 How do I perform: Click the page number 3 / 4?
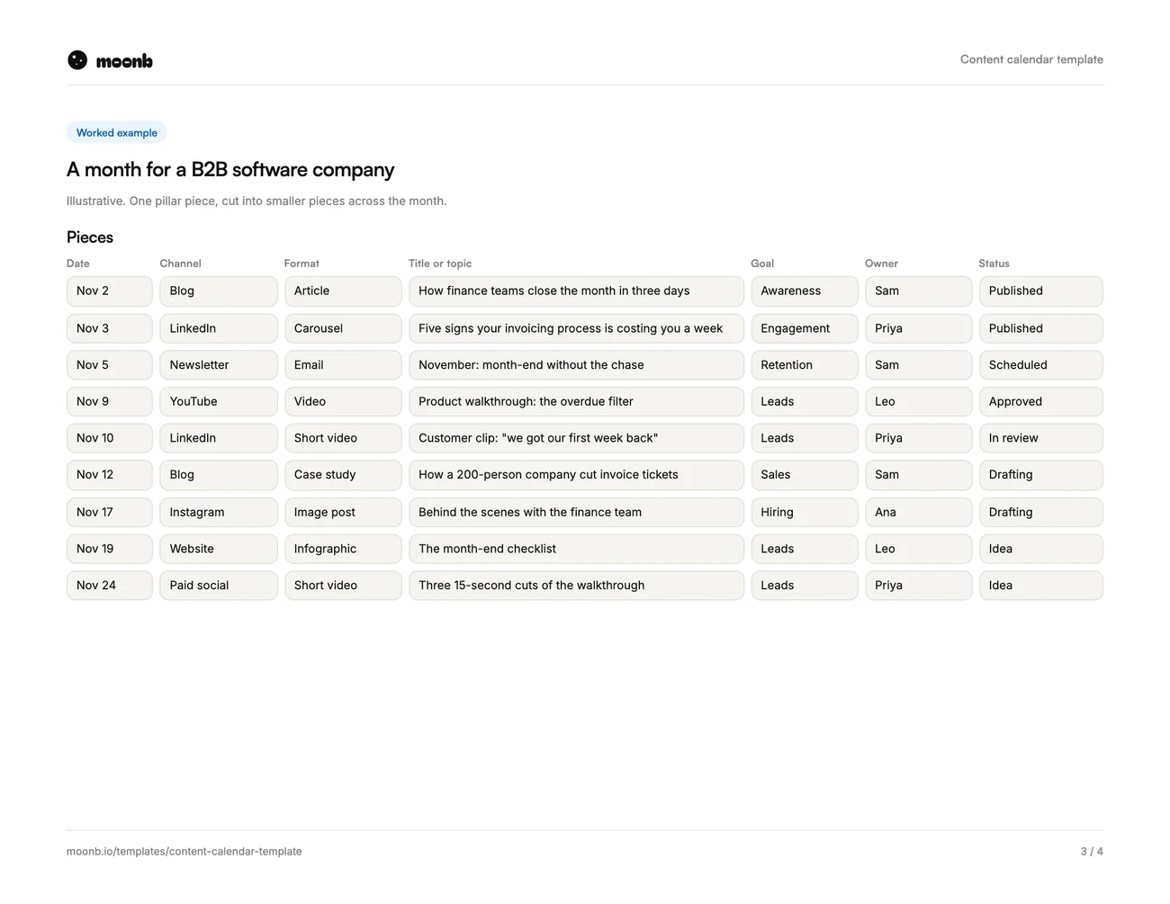[1092, 851]
